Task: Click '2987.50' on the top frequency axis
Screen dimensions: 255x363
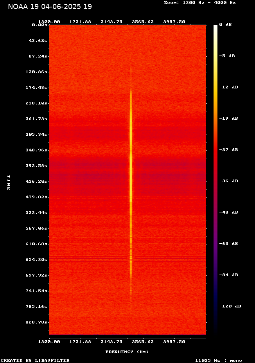Action: click(174, 22)
